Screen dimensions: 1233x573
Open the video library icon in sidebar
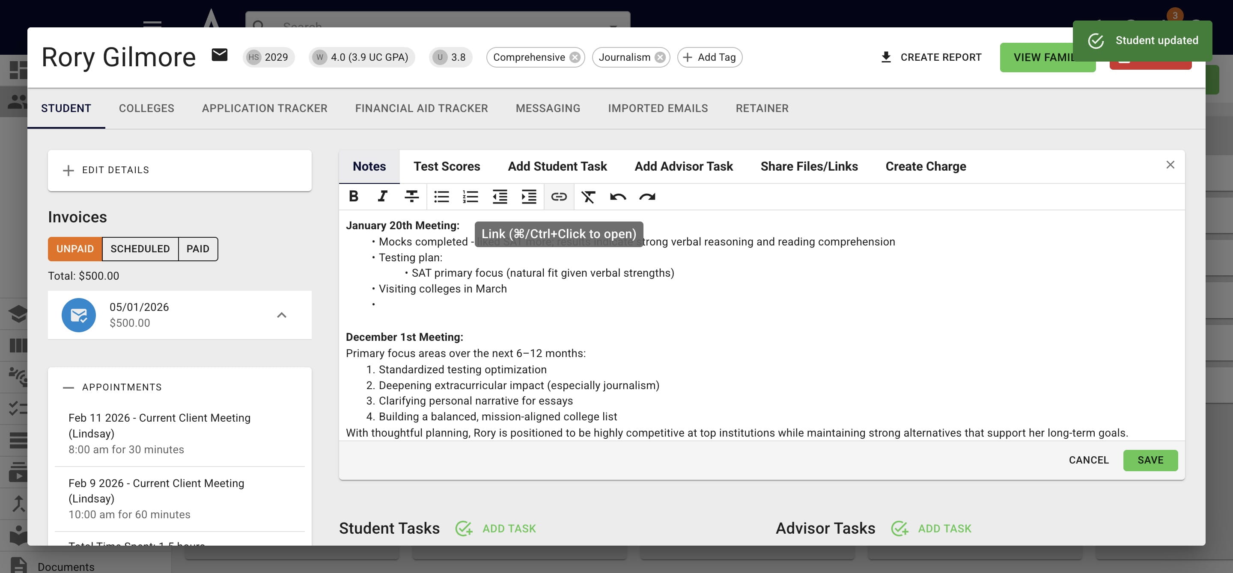pos(18,472)
